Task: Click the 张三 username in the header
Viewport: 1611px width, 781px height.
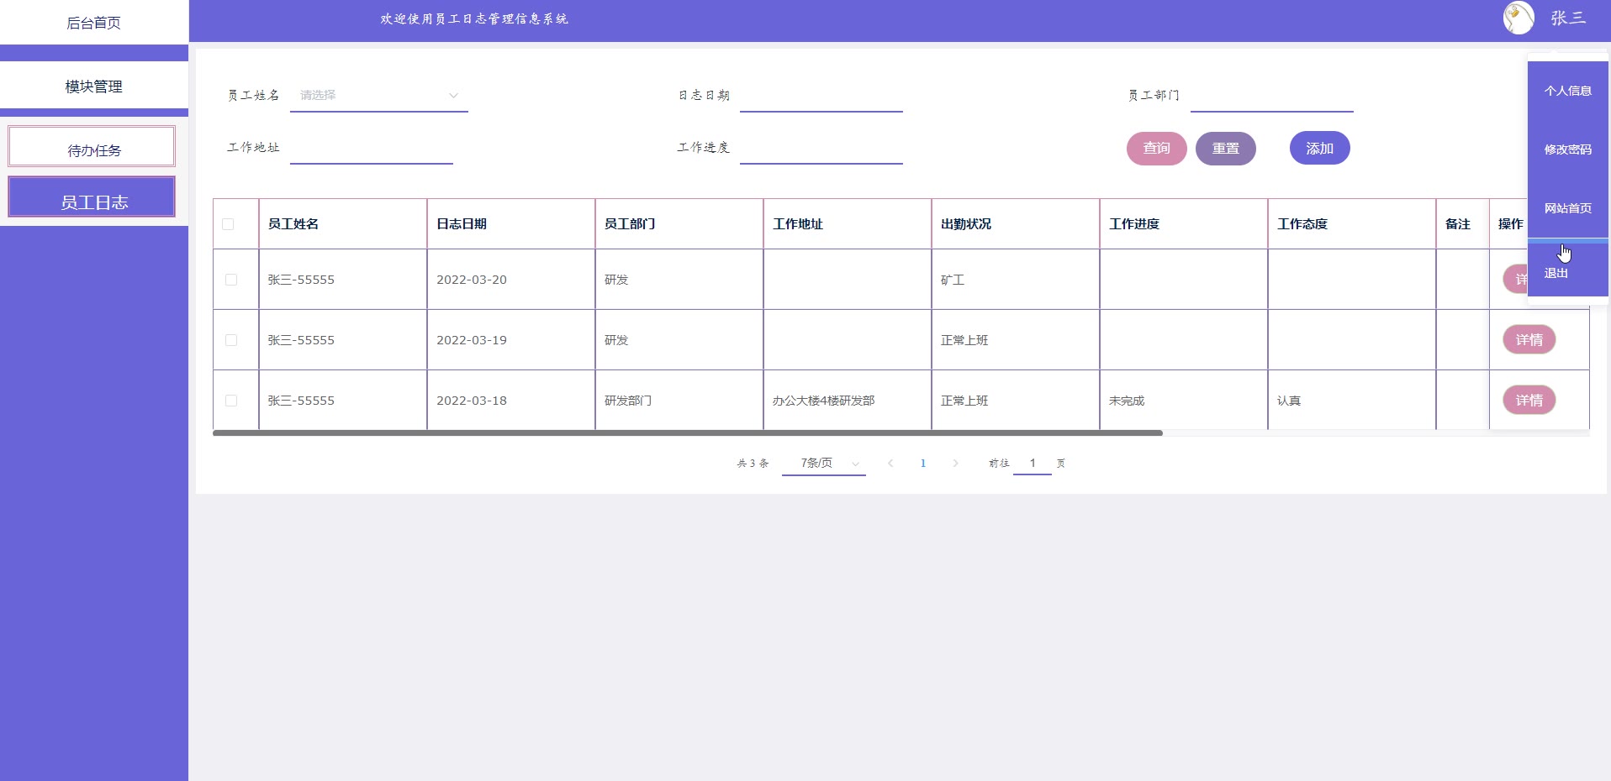Action: click(1568, 18)
